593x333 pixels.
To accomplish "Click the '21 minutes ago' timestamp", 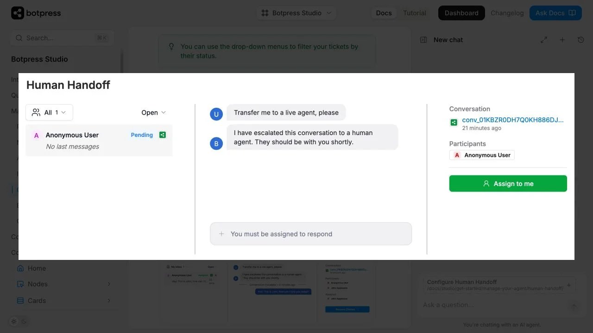I will click(482, 128).
